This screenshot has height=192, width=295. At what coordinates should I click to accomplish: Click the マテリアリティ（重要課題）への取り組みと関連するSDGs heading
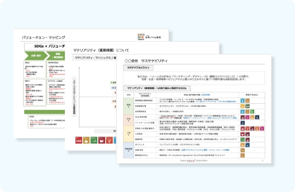pyautogui.click(x=157, y=88)
